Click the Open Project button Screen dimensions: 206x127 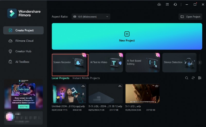[x=191, y=17]
